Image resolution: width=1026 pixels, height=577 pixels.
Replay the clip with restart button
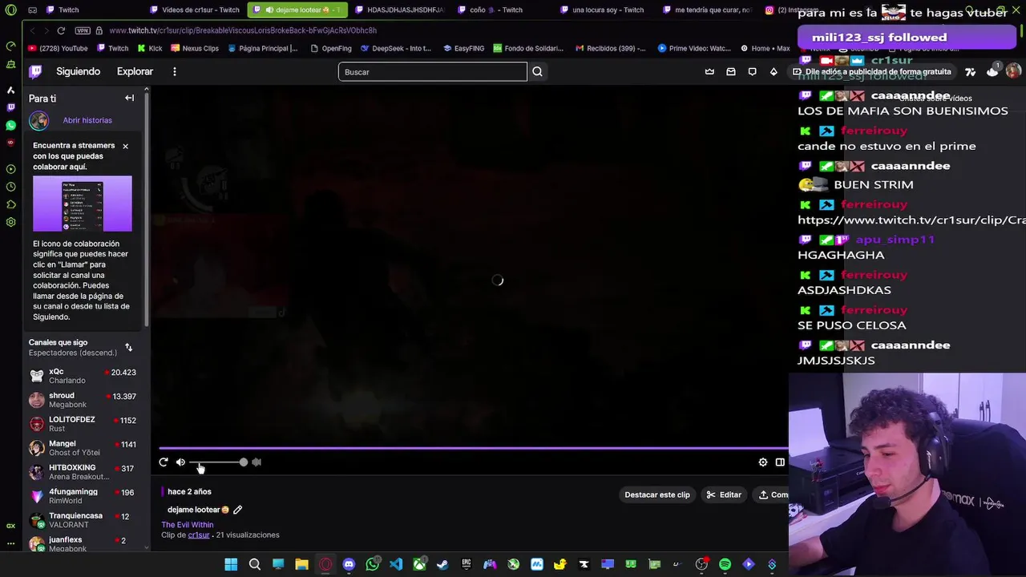[164, 462]
